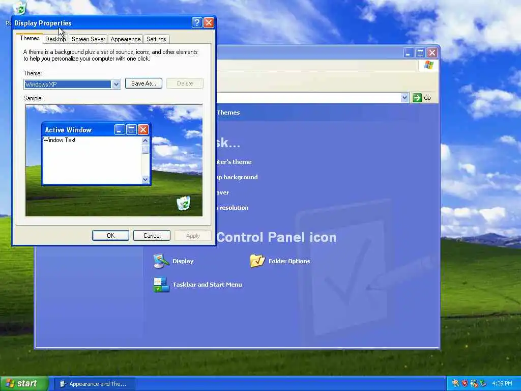The width and height of the screenshot is (521, 391).
Task: Click the Display link text
Action: 183,261
